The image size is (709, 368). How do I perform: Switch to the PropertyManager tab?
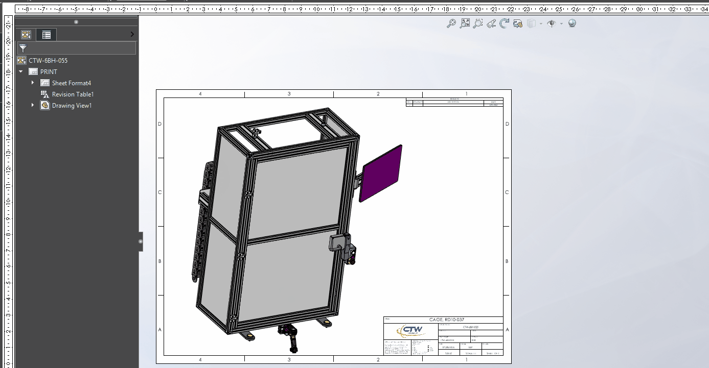point(47,35)
